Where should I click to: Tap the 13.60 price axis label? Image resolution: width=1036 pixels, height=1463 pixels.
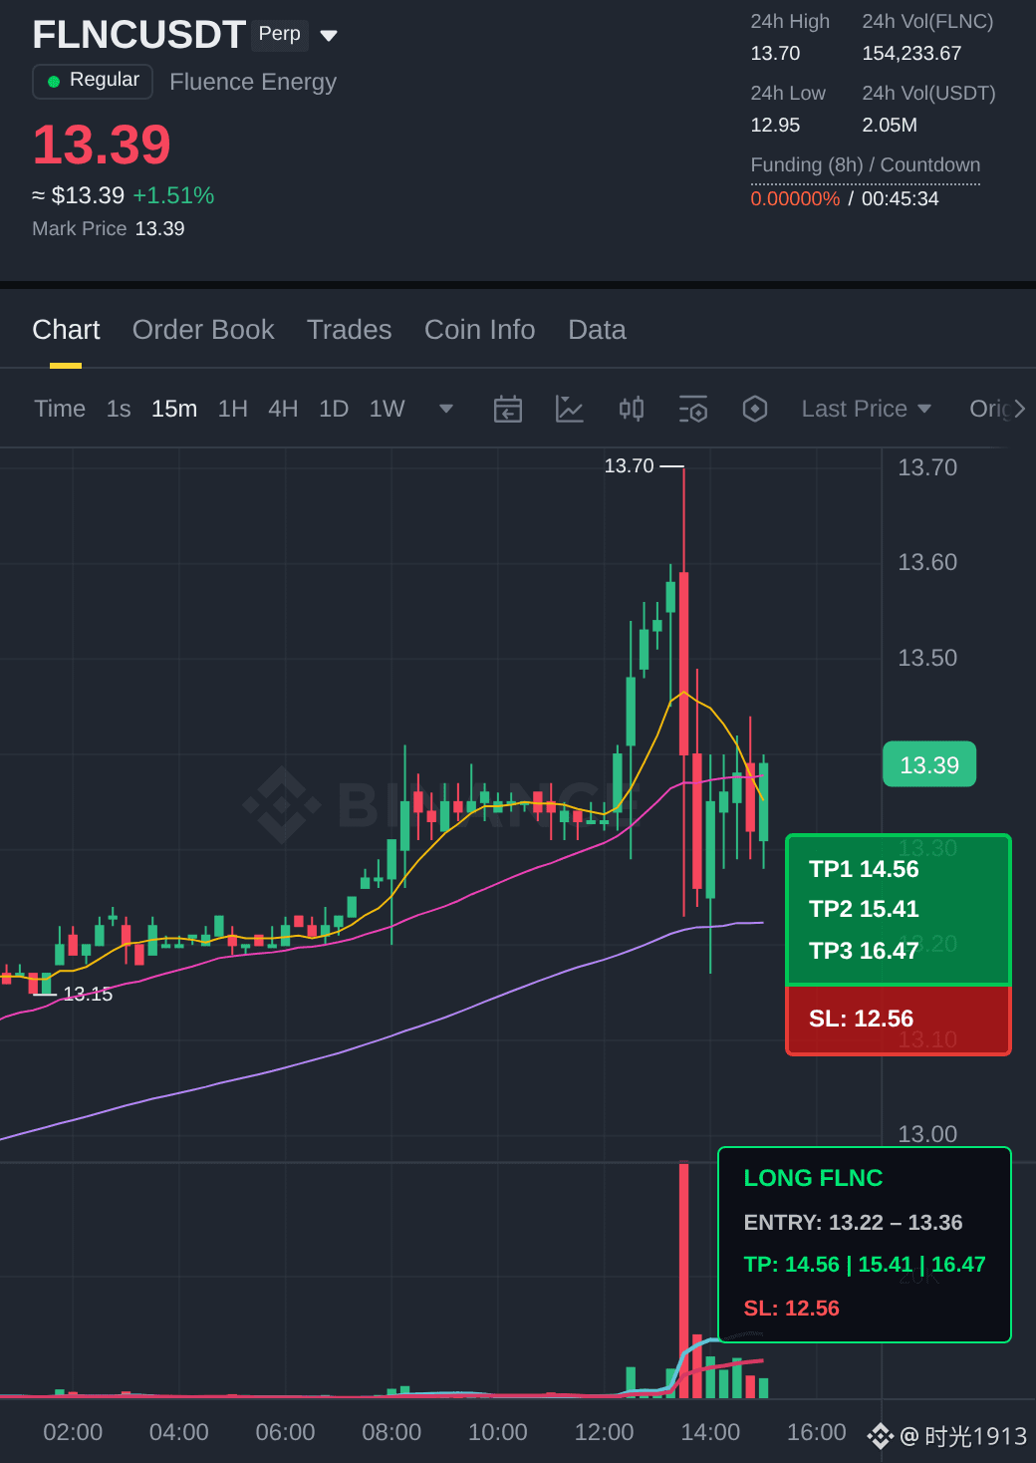pyautogui.click(x=927, y=562)
